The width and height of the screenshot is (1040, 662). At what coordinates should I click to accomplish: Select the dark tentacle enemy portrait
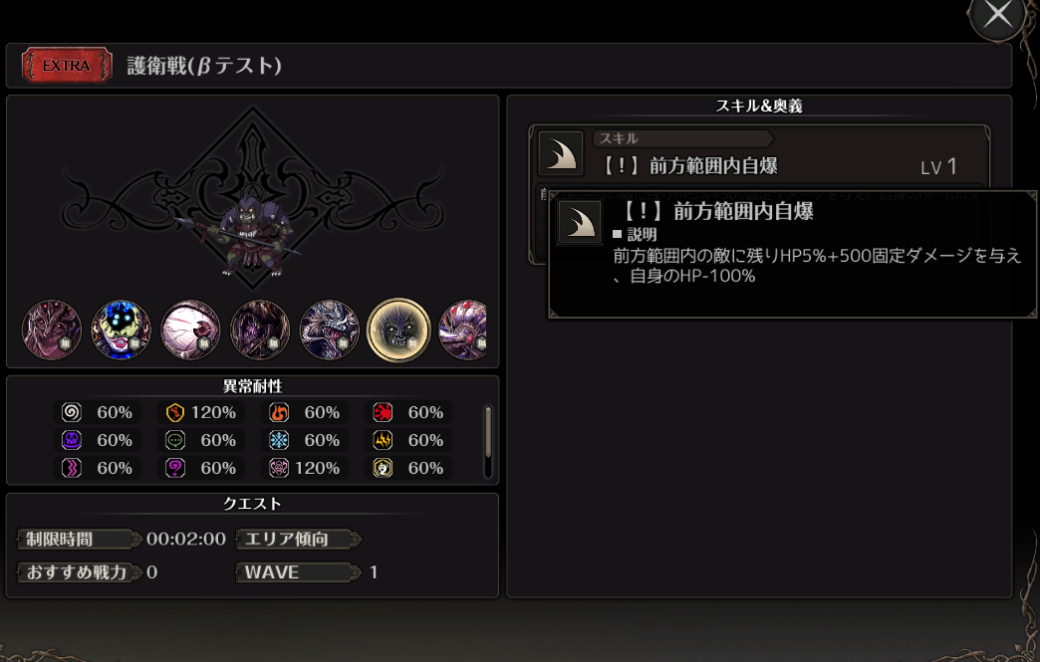coord(260,330)
